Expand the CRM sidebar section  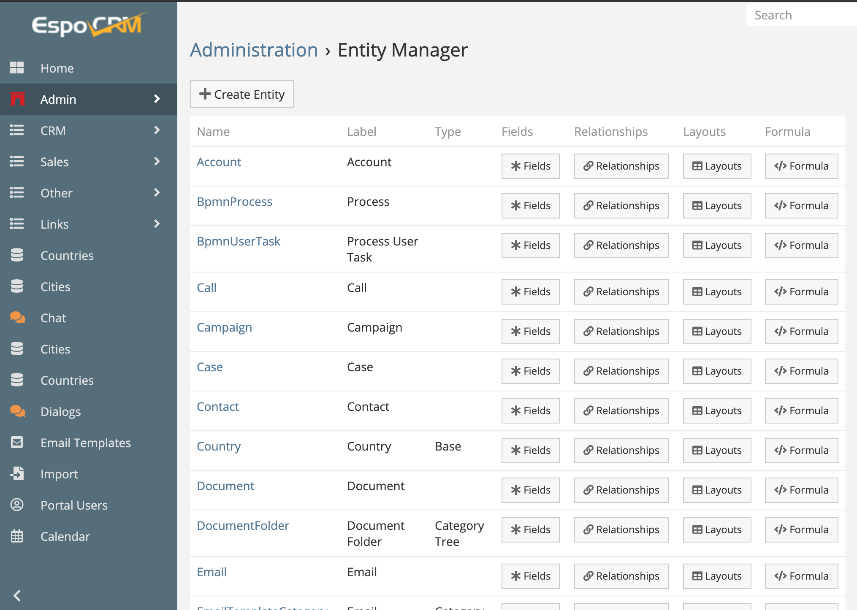[157, 130]
